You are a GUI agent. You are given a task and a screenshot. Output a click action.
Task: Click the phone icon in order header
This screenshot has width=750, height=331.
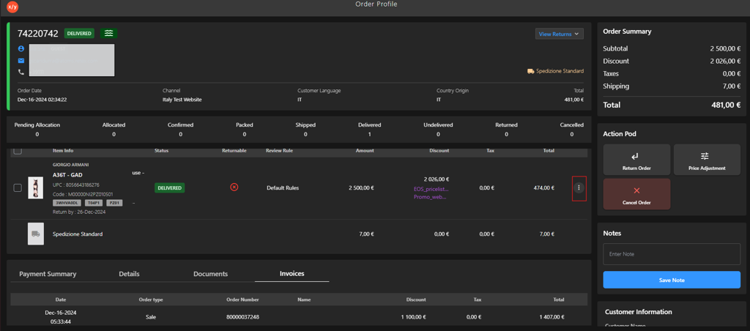click(x=21, y=72)
